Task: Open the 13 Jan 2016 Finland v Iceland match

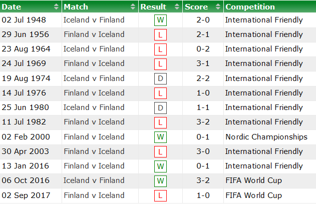Action: 94,166
